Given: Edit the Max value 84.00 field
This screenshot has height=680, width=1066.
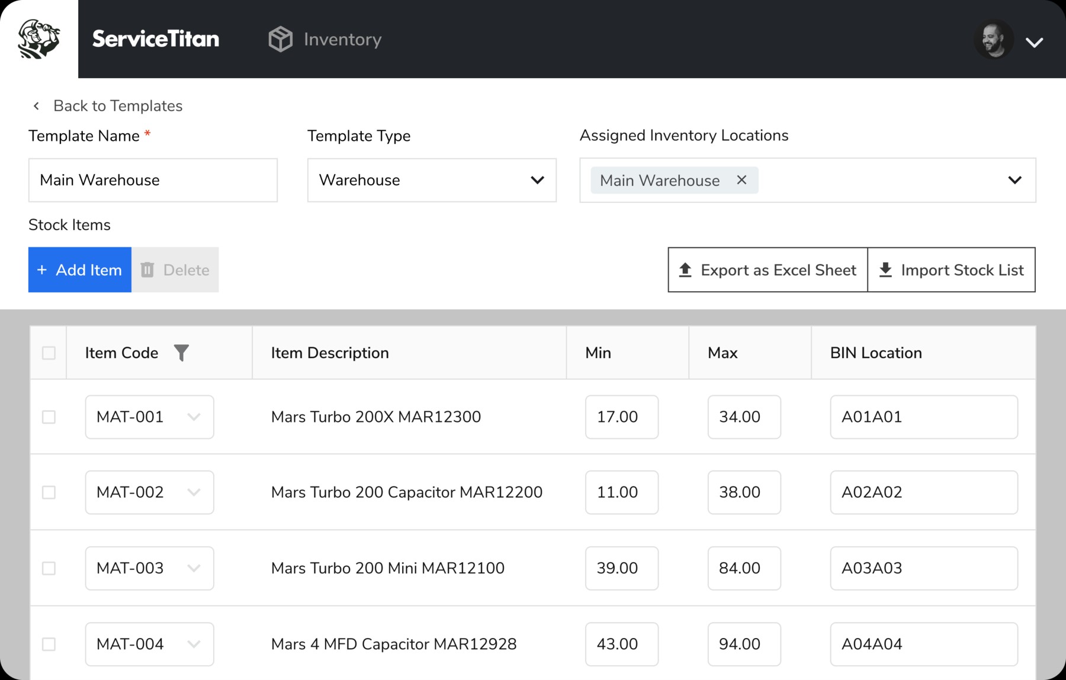Looking at the screenshot, I should [x=744, y=568].
